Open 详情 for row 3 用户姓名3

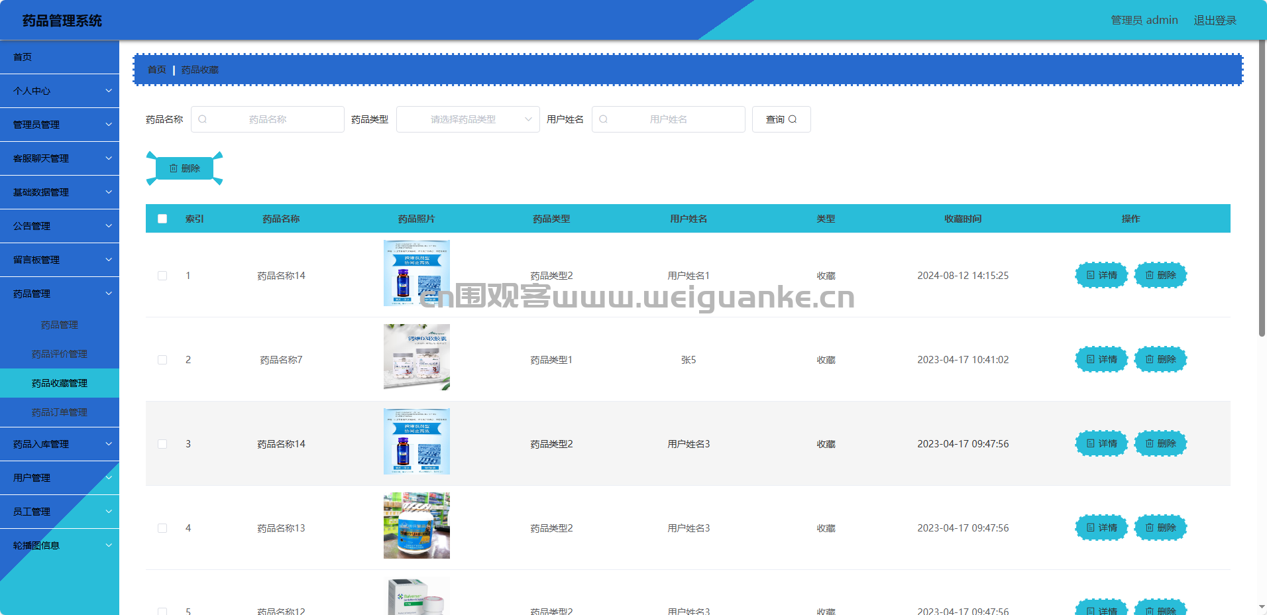point(1101,443)
